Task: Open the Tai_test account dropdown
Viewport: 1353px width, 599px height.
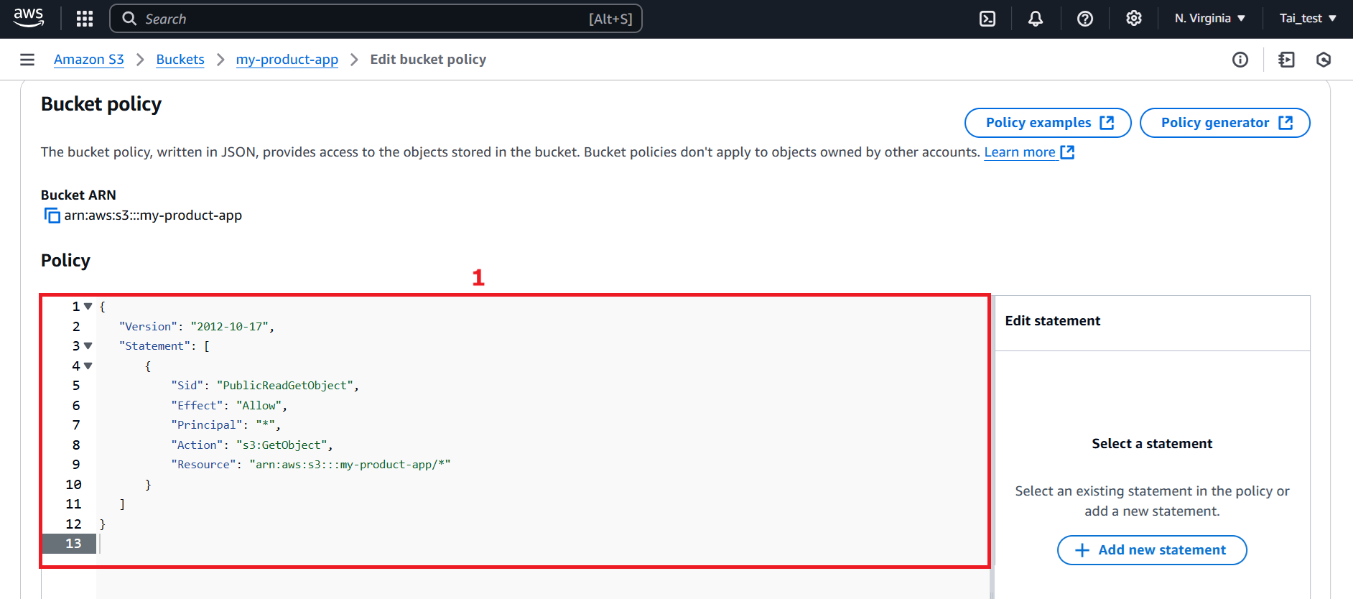Action: click(1308, 19)
